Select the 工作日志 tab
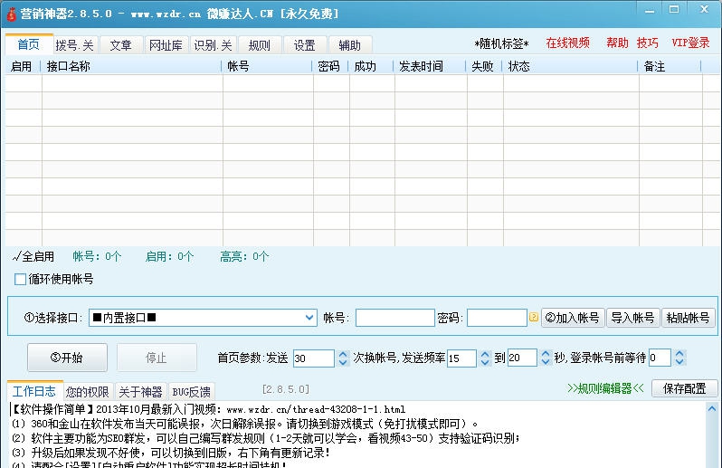The image size is (722, 468). pos(34,391)
